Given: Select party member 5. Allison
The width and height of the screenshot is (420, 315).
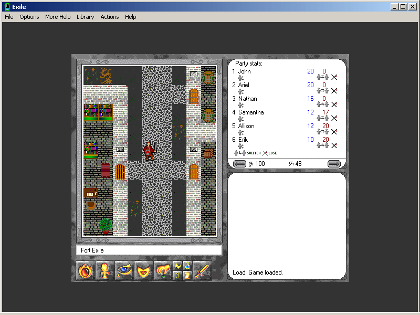Looking at the screenshot, I should click(243, 126).
